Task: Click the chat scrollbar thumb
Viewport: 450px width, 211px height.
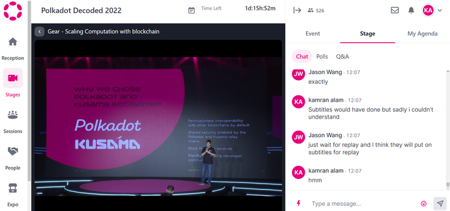Action: point(448,185)
